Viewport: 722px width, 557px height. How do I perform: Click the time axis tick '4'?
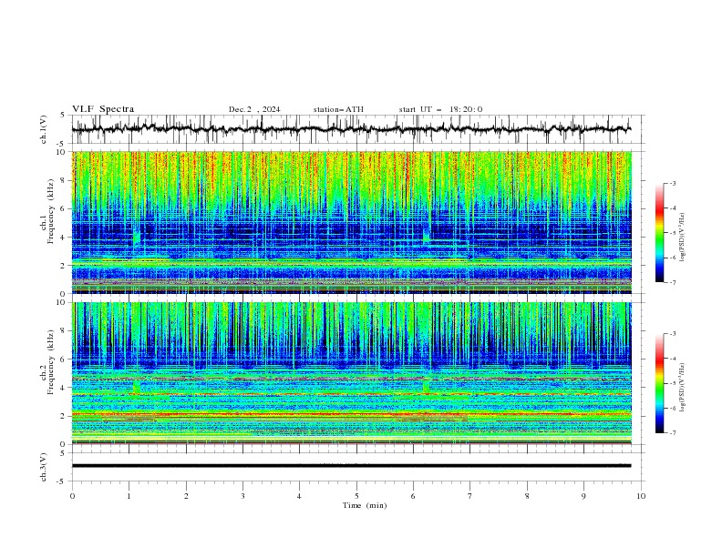(299, 496)
